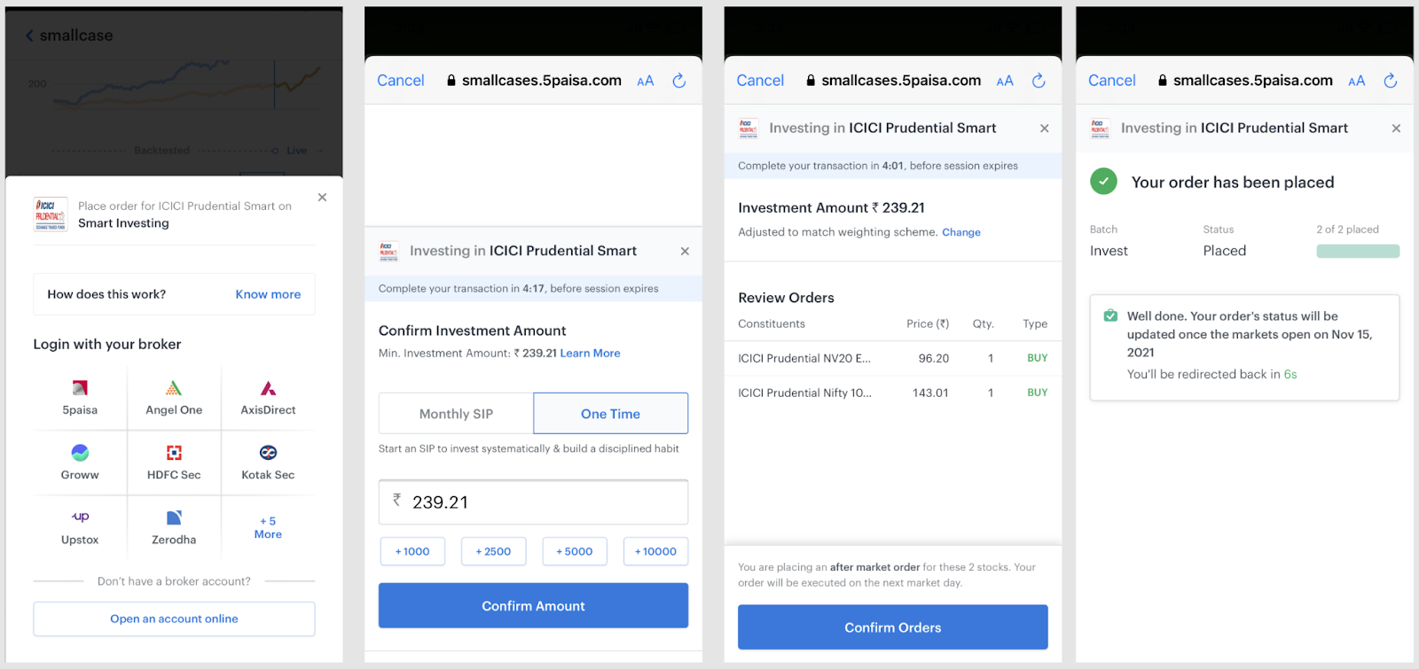Close the Place order broker sheet

point(322,198)
